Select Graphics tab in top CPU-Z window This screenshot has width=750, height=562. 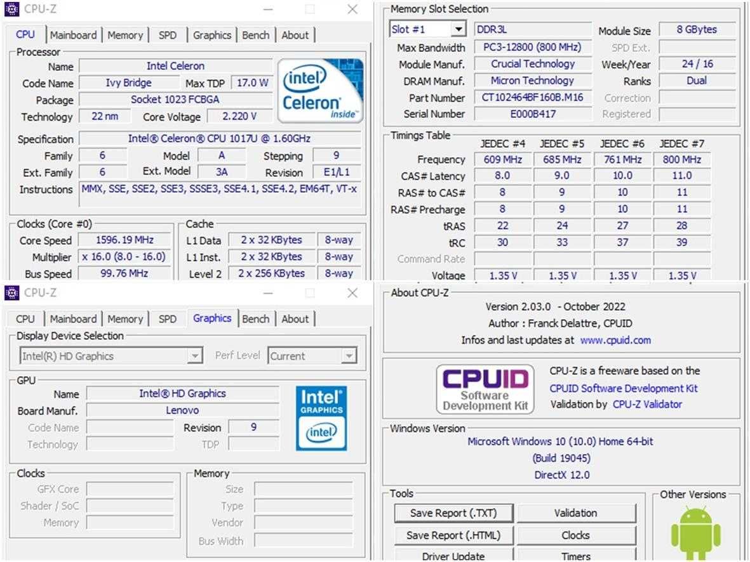click(212, 36)
